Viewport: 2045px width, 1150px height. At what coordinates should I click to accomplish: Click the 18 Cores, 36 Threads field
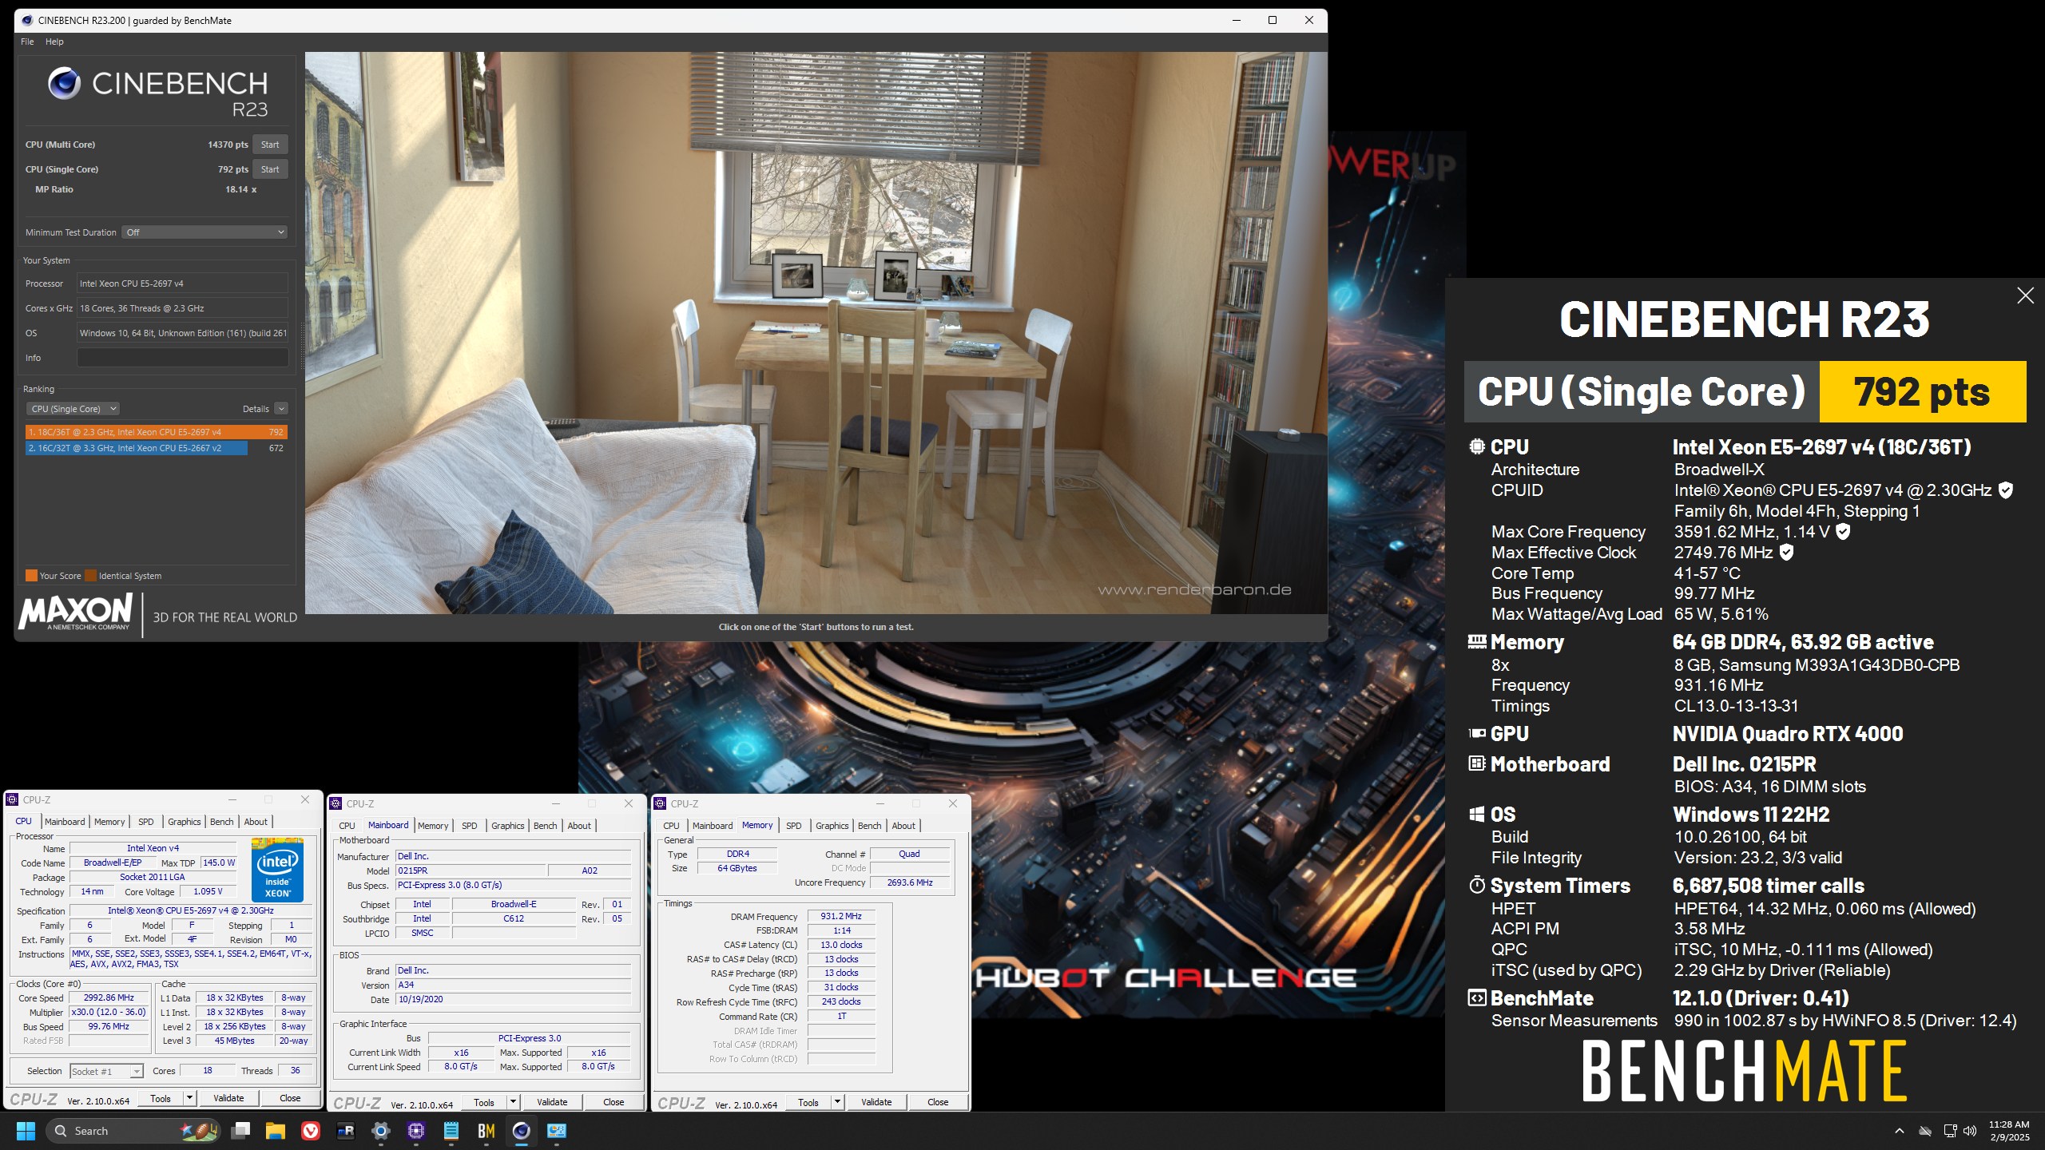coord(182,308)
